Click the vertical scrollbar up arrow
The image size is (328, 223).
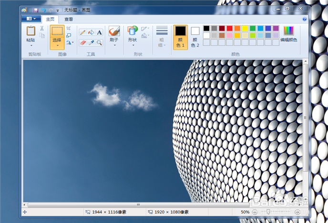pos(306,61)
